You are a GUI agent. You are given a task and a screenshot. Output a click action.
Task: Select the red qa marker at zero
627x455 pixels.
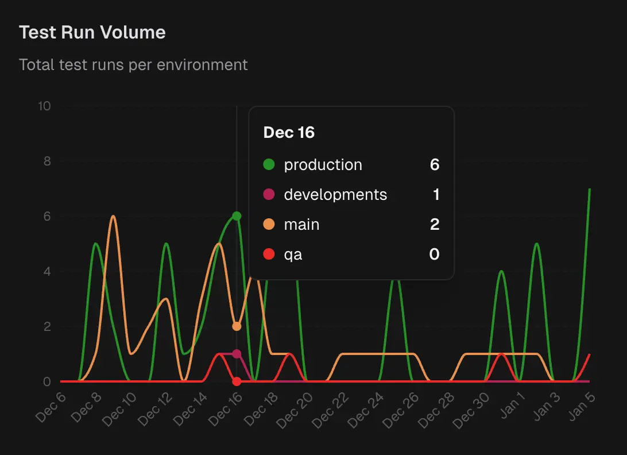[237, 380]
